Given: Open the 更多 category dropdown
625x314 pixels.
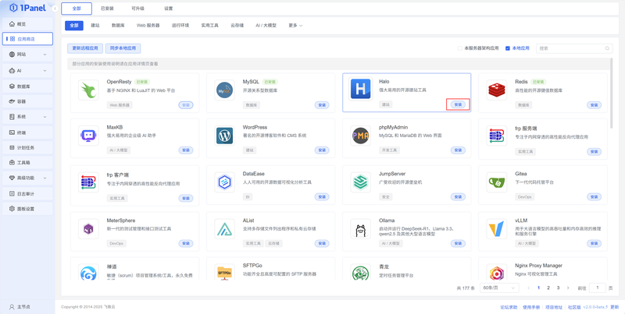Looking at the screenshot, I should point(295,26).
